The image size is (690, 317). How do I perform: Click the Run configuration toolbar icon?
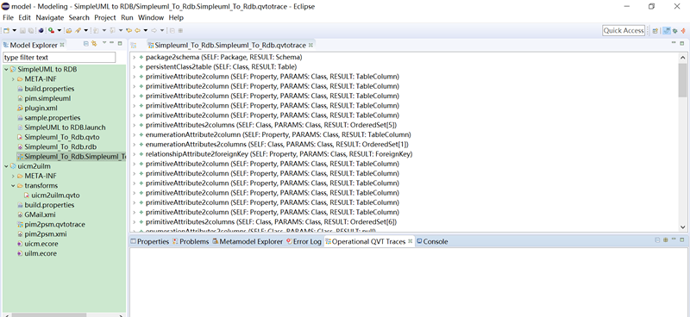pyautogui.click(x=51, y=30)
